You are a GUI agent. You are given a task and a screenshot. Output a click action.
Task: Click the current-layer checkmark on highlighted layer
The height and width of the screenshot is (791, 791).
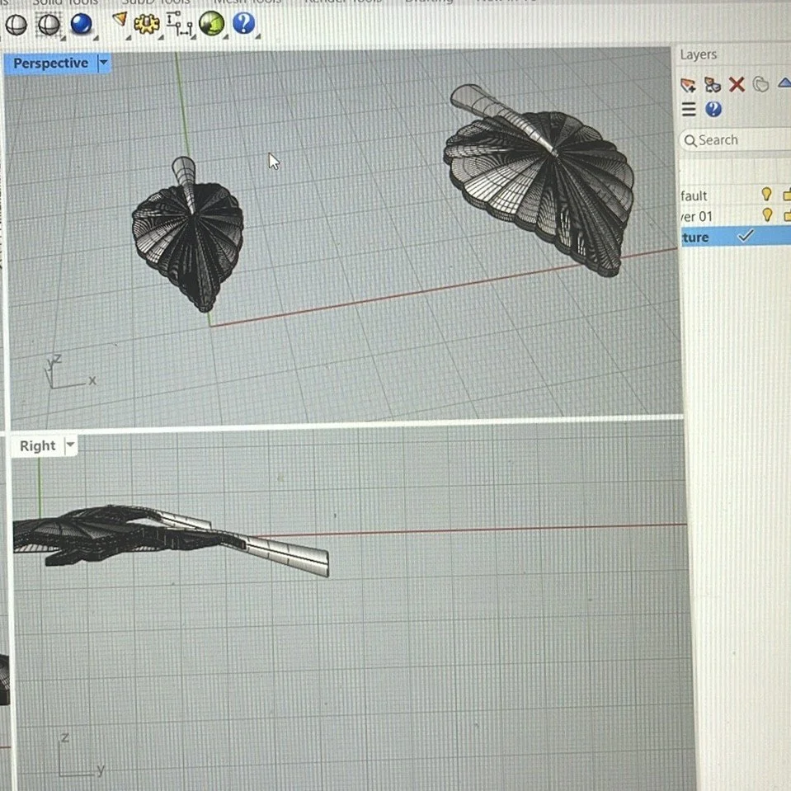745,236
